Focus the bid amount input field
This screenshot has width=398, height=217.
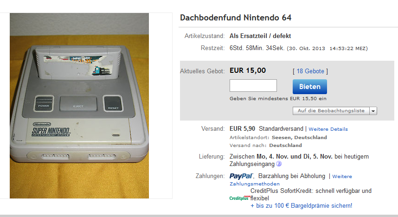[253, 85]
